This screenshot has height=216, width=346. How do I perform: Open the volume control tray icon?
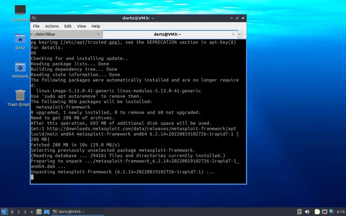click(307, 212)
